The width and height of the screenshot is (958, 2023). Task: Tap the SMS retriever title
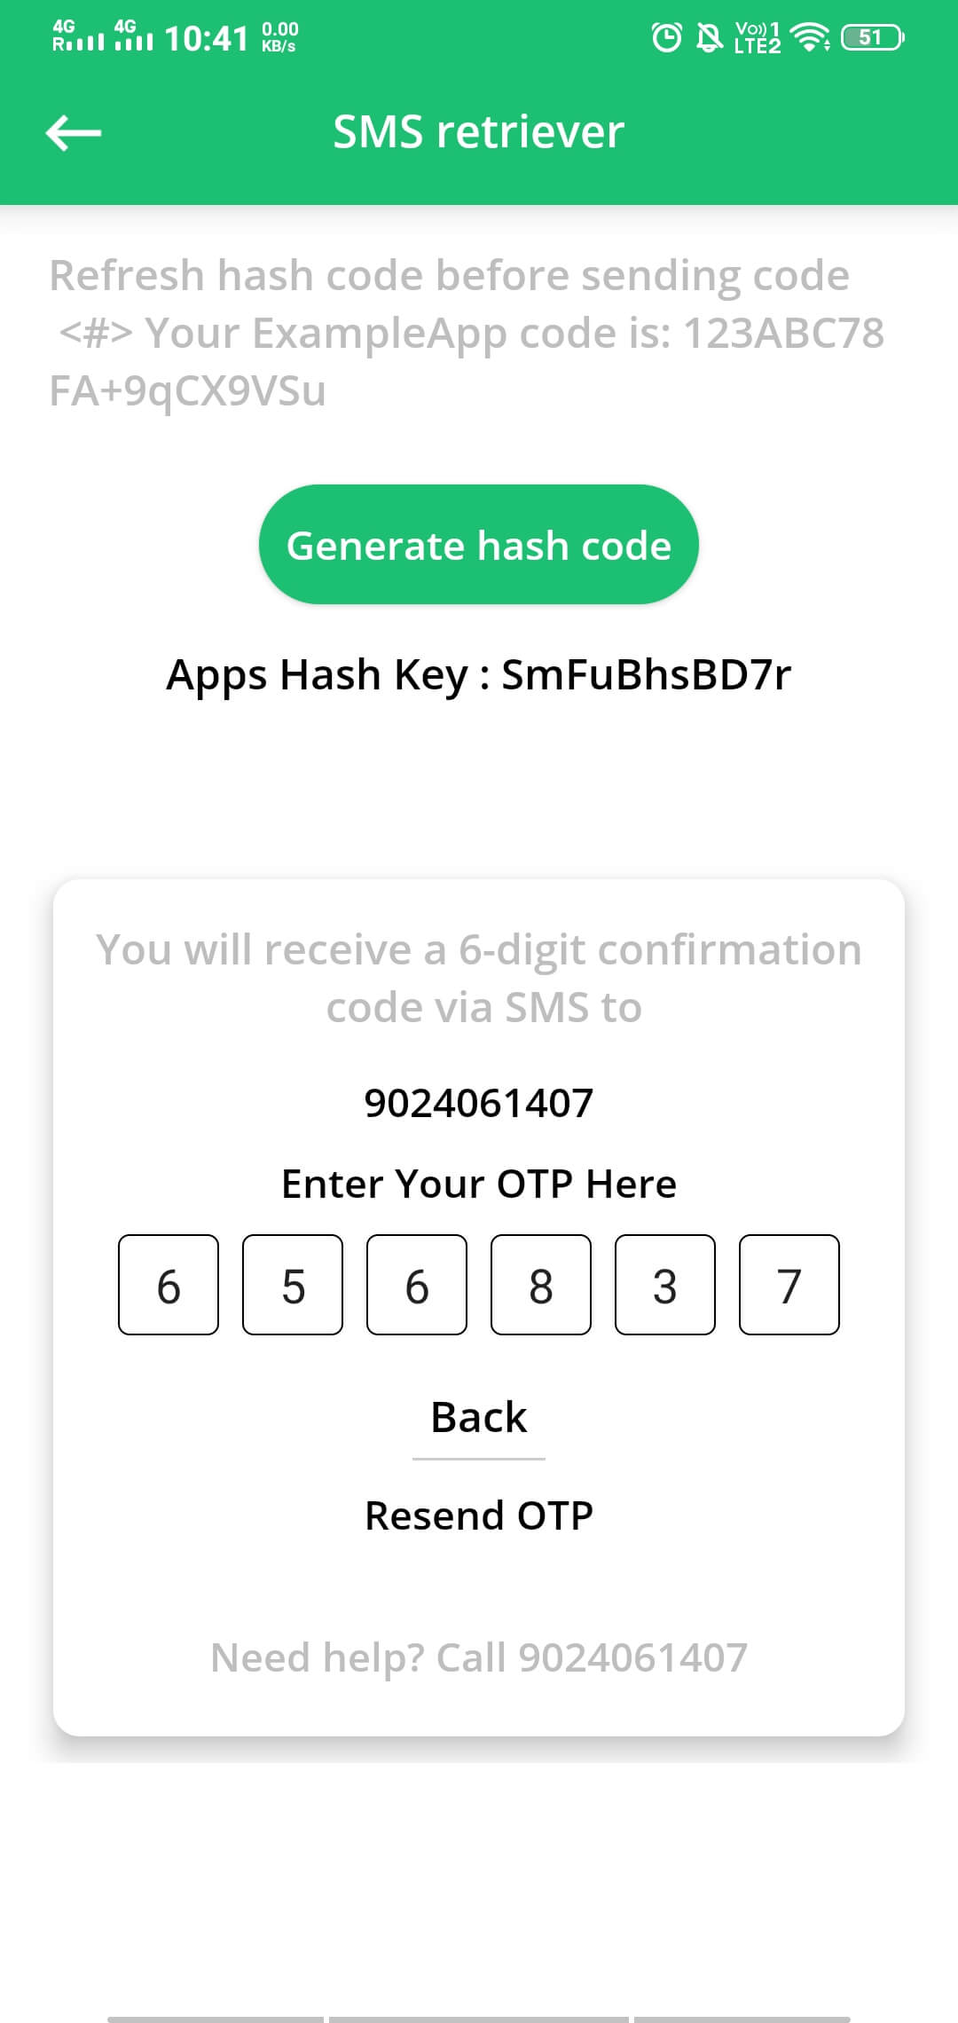479,132
